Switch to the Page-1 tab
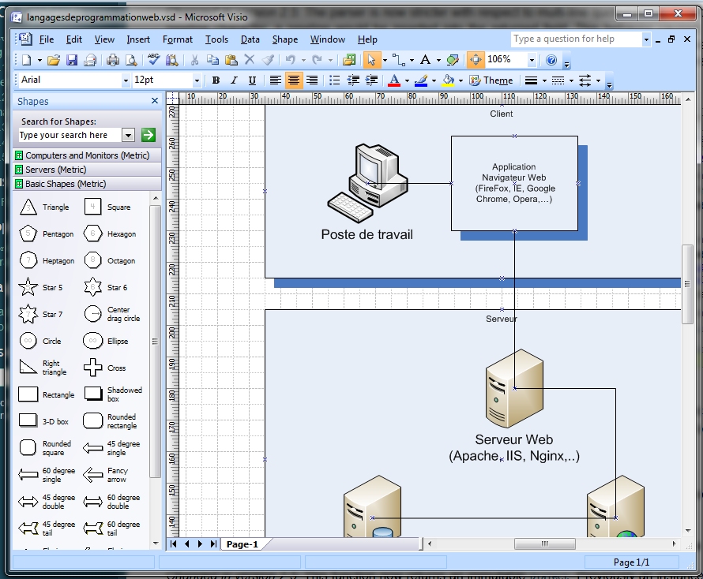 tap(242, 544)
